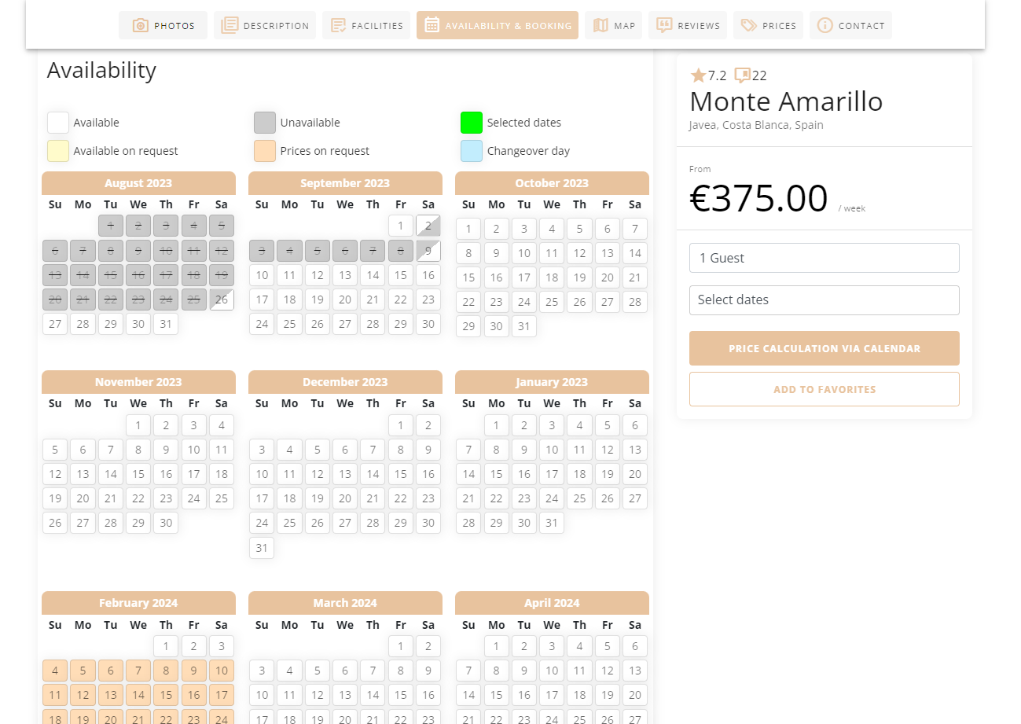Click the €375.00 price text
The image size is (1021, 724).
point(758,198)
